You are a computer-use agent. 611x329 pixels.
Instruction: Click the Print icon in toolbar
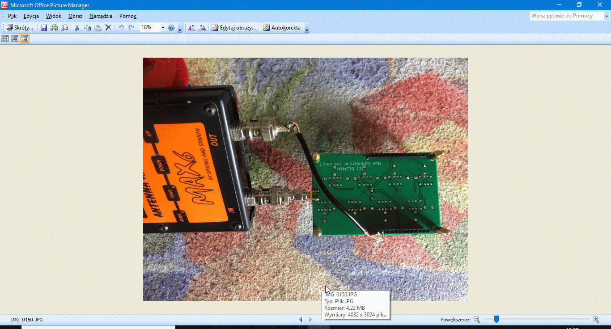pyautogui.click(x=54, y=28)
